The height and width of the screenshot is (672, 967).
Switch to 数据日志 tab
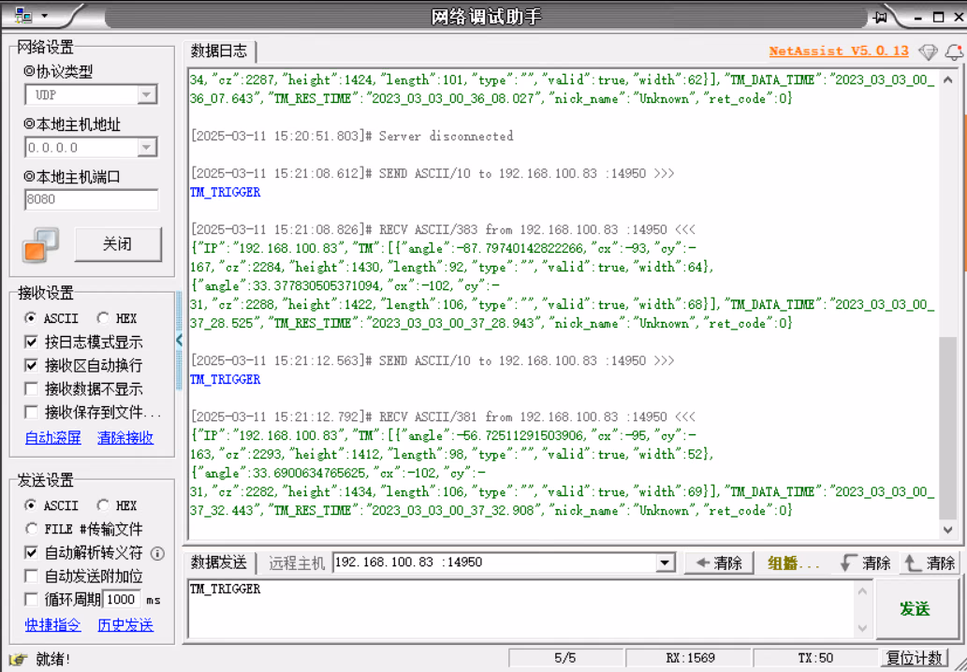tap(219, 51)
